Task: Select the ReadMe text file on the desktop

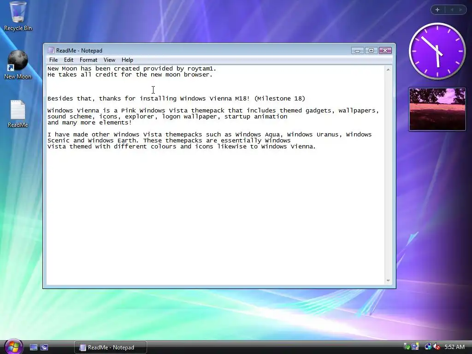Action: pyautogui.click(x=18, y=113)
